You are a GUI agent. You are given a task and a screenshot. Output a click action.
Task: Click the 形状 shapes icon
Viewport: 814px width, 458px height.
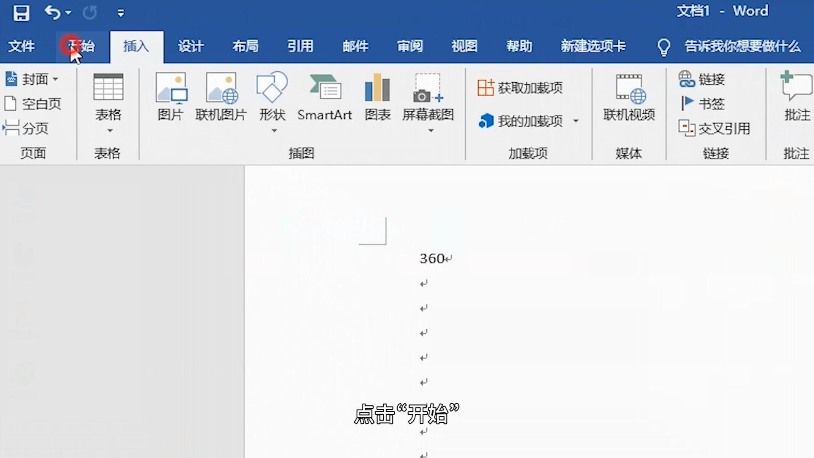pos(272,87)
